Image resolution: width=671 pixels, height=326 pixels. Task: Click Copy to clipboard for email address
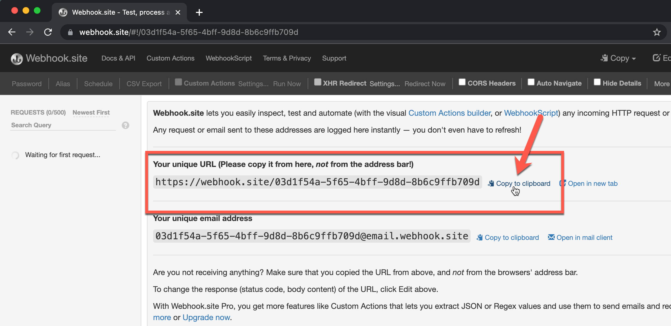click(512, 238)
